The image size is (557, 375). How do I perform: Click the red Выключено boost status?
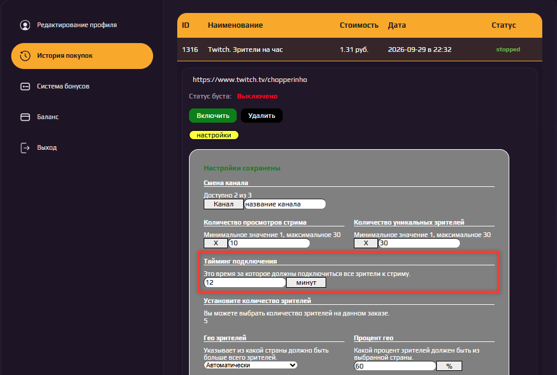(257, 97)
